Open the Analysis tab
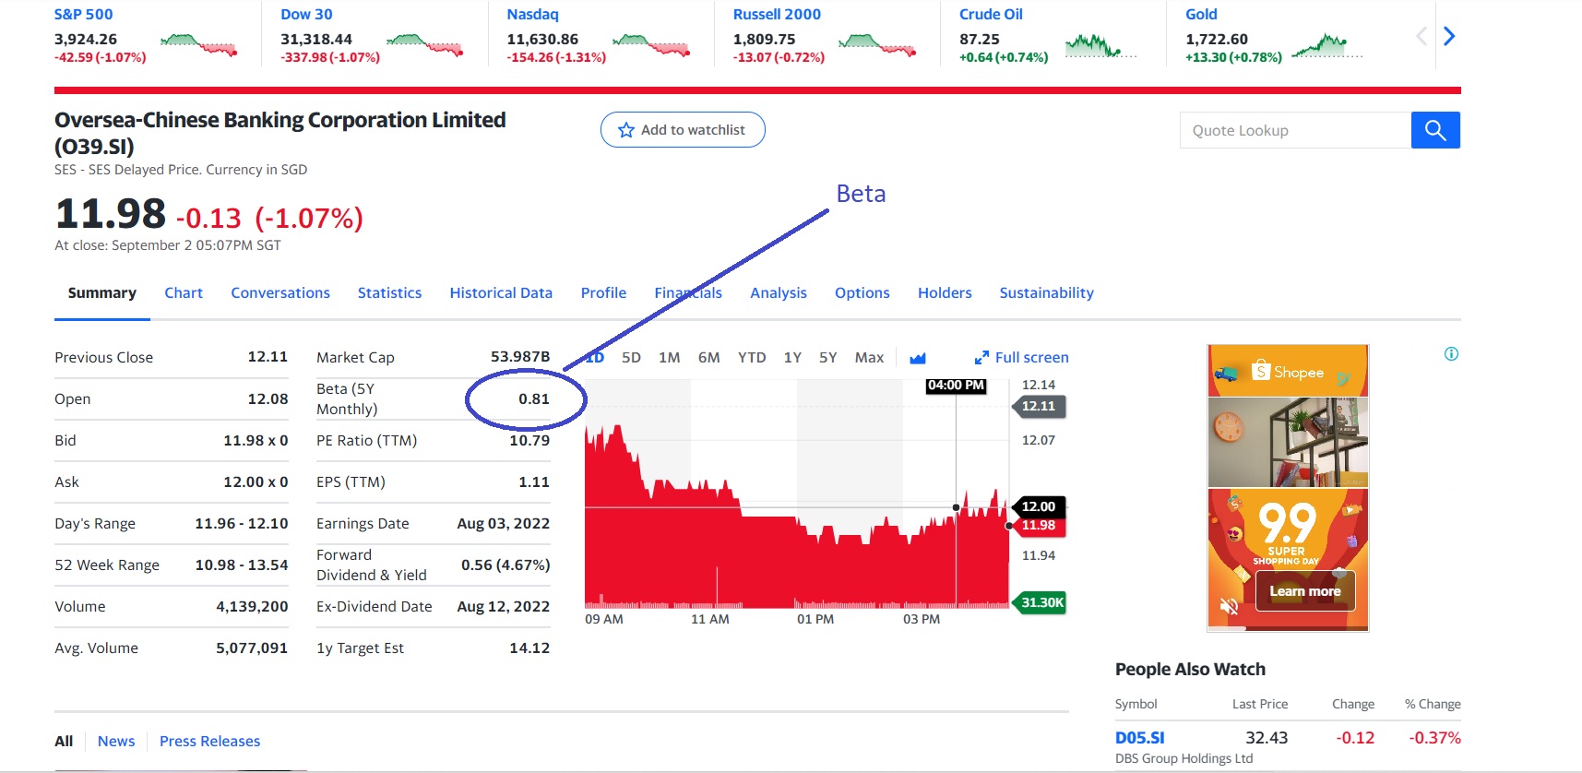The width and height of the screenshot is (1582, 773). click(x=779, y=292)
